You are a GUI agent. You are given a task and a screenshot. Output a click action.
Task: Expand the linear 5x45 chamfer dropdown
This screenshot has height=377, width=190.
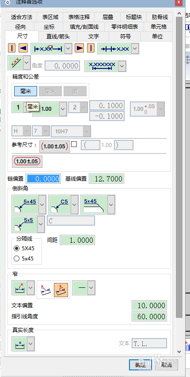coord(111,204)
